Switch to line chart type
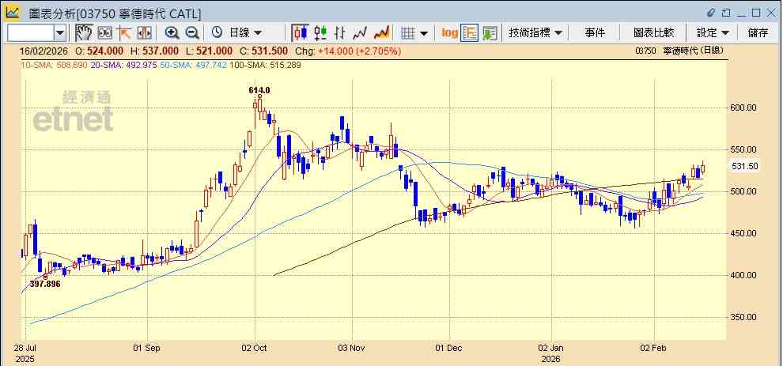This screenshot has width=783, height=366. click(360, 33)
